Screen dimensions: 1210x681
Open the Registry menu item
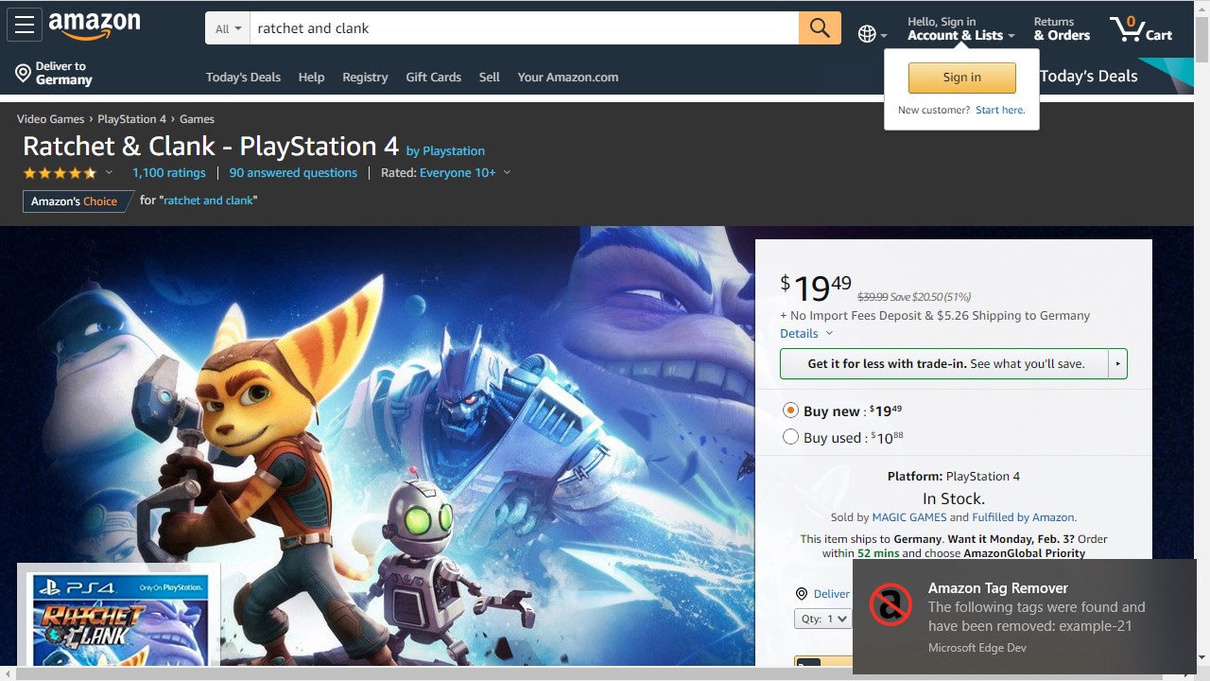pos(365,78)
